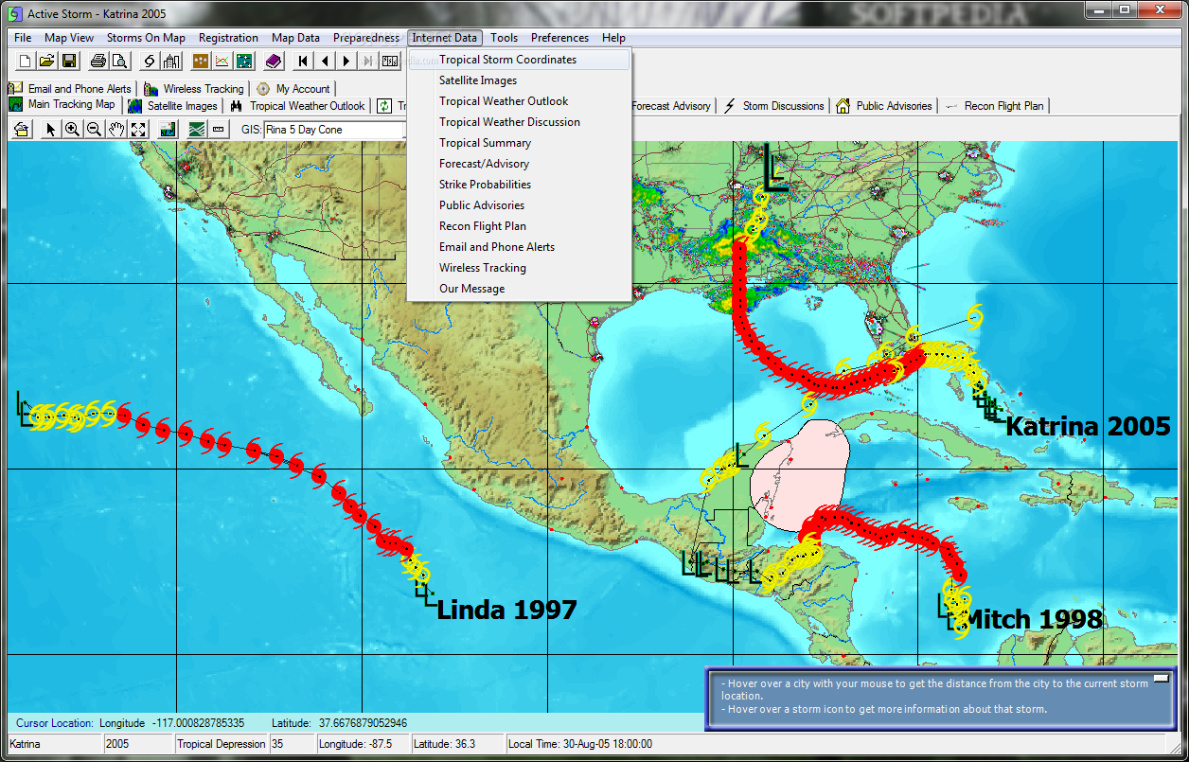The width and height of the screenshot is (1189, 762).
Task: Open the Tools menu
Action: pyautogui.click(x=504, y=38)
